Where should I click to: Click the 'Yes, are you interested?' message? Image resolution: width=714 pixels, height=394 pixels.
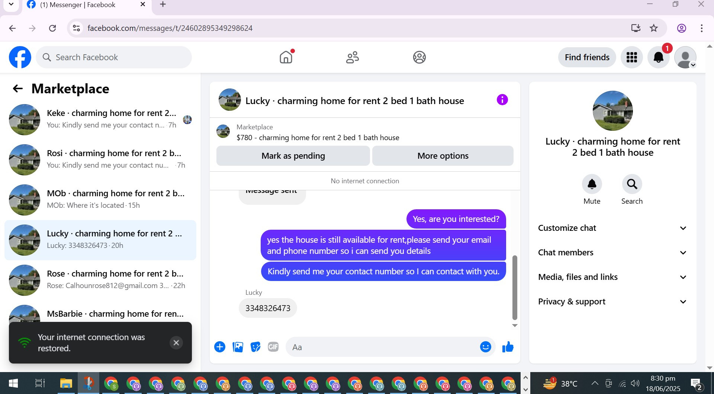pos(456,219)
